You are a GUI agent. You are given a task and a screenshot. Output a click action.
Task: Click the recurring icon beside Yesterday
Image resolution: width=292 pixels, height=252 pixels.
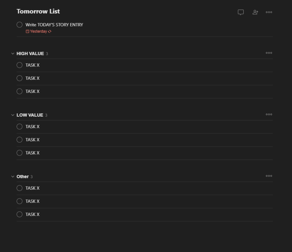pos(50,31)
